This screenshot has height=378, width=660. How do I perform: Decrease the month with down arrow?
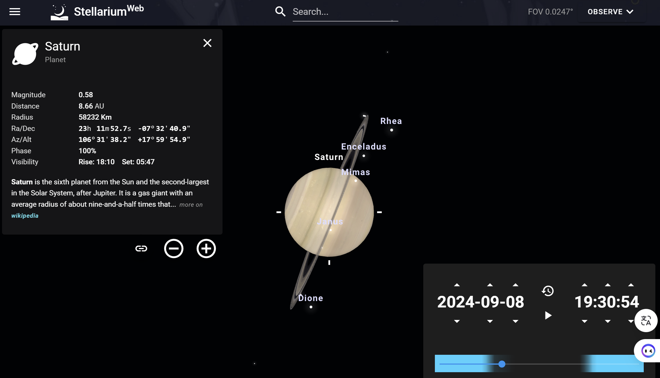[x=490, y=321]
